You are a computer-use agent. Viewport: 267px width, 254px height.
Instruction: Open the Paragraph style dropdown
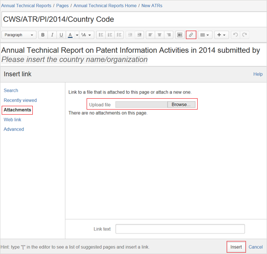pos(19,35)
